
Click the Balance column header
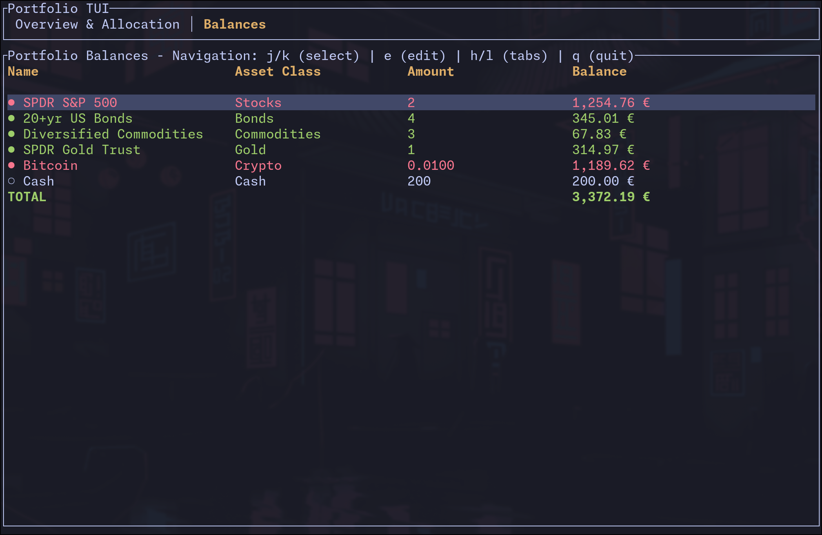coord(599,71)
